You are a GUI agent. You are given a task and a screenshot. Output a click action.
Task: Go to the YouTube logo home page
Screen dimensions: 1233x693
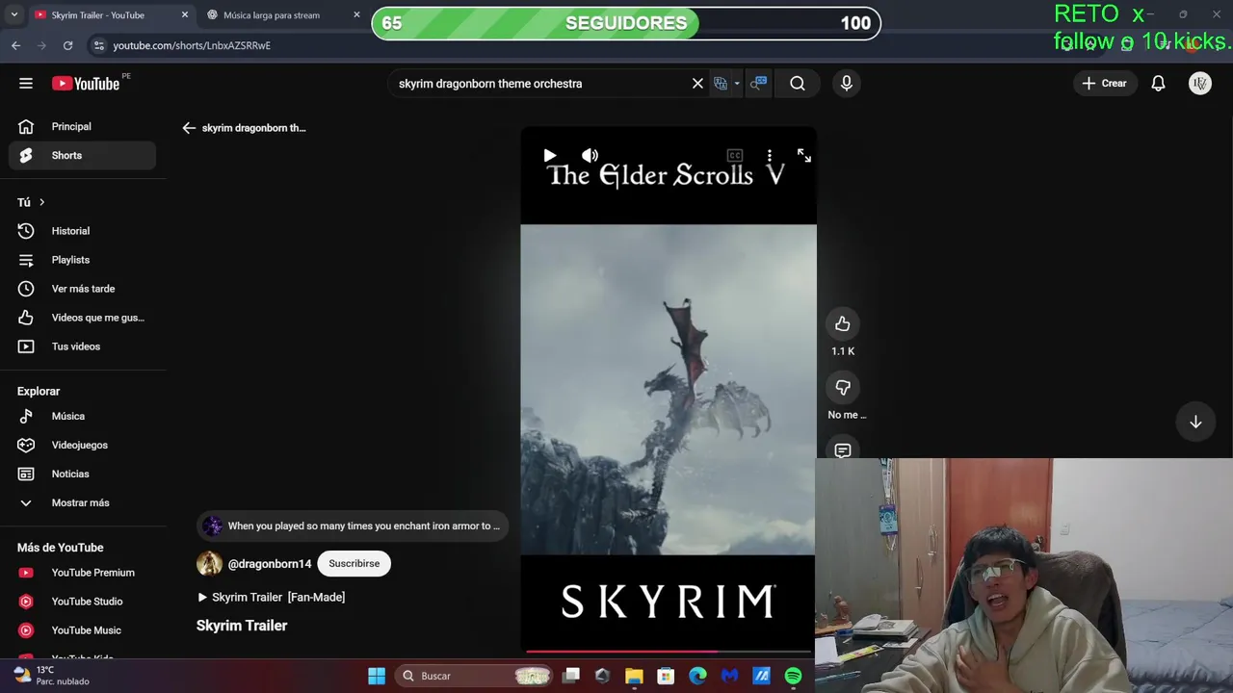pos(86,84)
